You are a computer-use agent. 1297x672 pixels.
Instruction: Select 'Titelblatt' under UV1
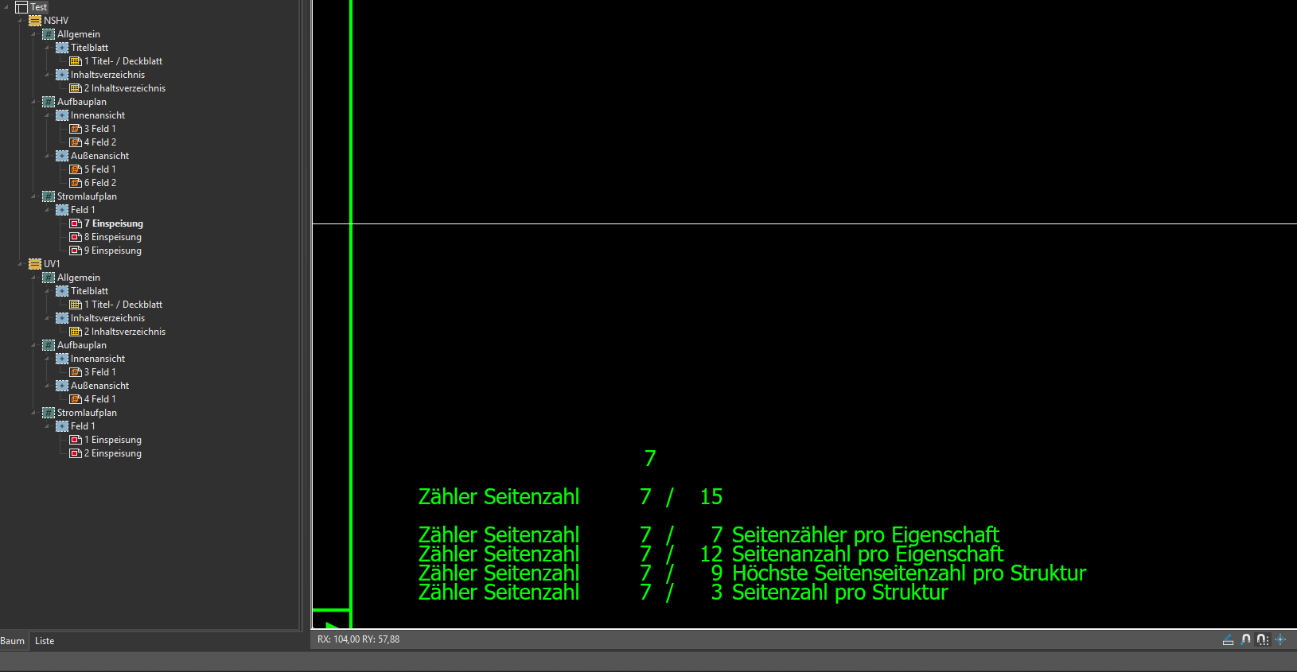tap(90, 291)
